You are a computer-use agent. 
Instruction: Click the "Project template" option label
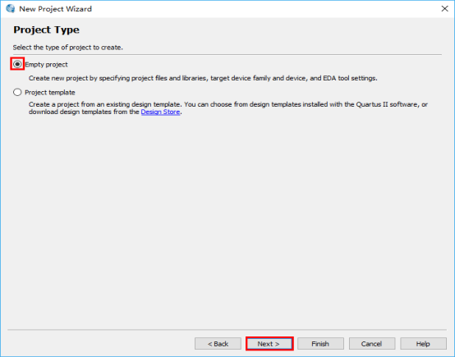[50, 93]
